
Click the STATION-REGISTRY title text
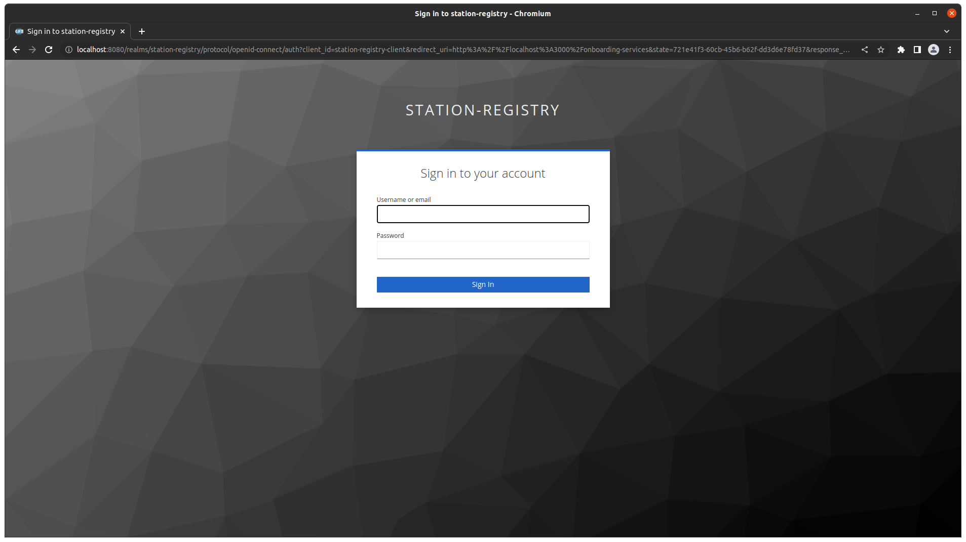(483, 110)
